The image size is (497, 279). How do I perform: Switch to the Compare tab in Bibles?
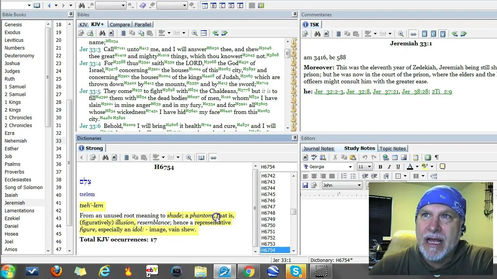click(120, 24)
